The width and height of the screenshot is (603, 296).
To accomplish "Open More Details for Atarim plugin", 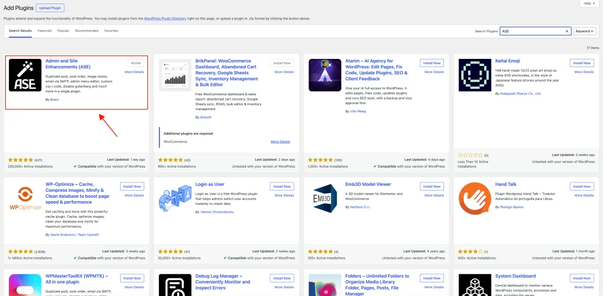I will point(434,72).
